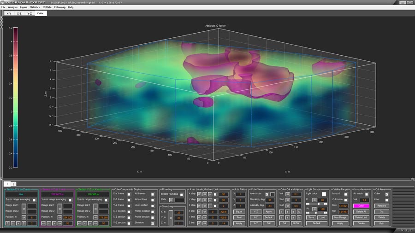Click the Section Y-Z rewind arrows button
This screenshot has height=233, width=415.
(79, 223)
